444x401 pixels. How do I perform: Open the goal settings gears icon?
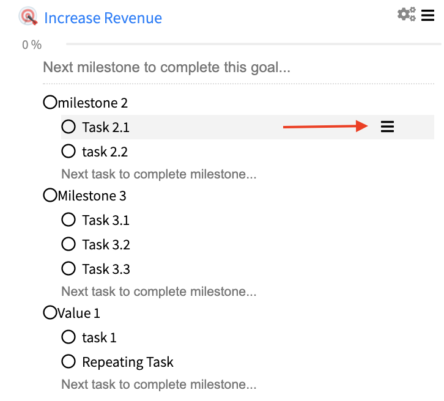[407, 14]
